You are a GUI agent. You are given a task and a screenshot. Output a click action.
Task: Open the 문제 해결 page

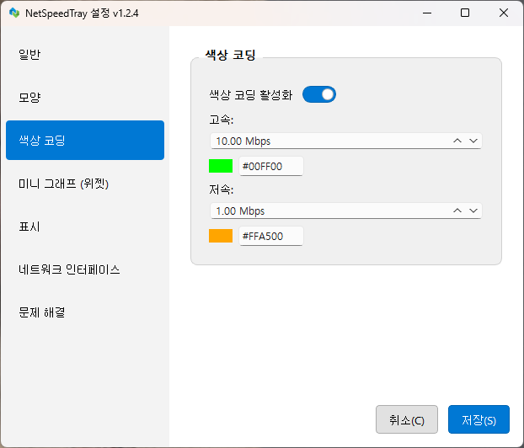[x=85, y=312]
